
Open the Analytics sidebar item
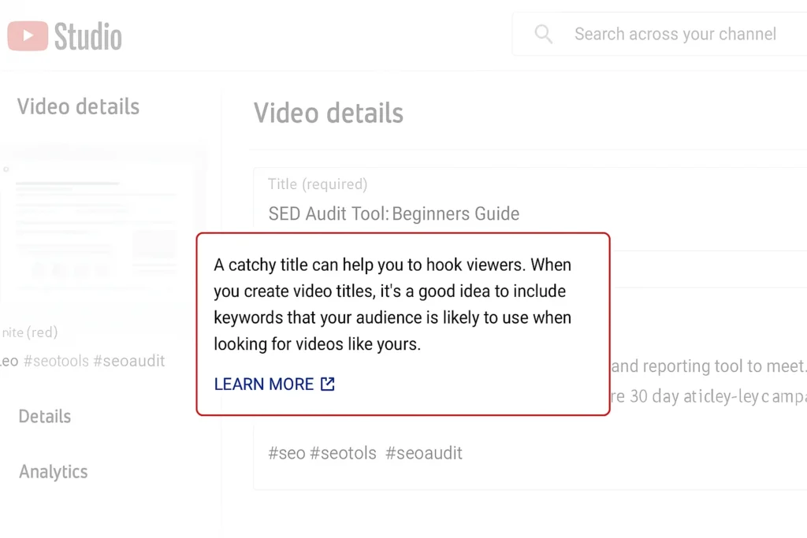(54, 472)
